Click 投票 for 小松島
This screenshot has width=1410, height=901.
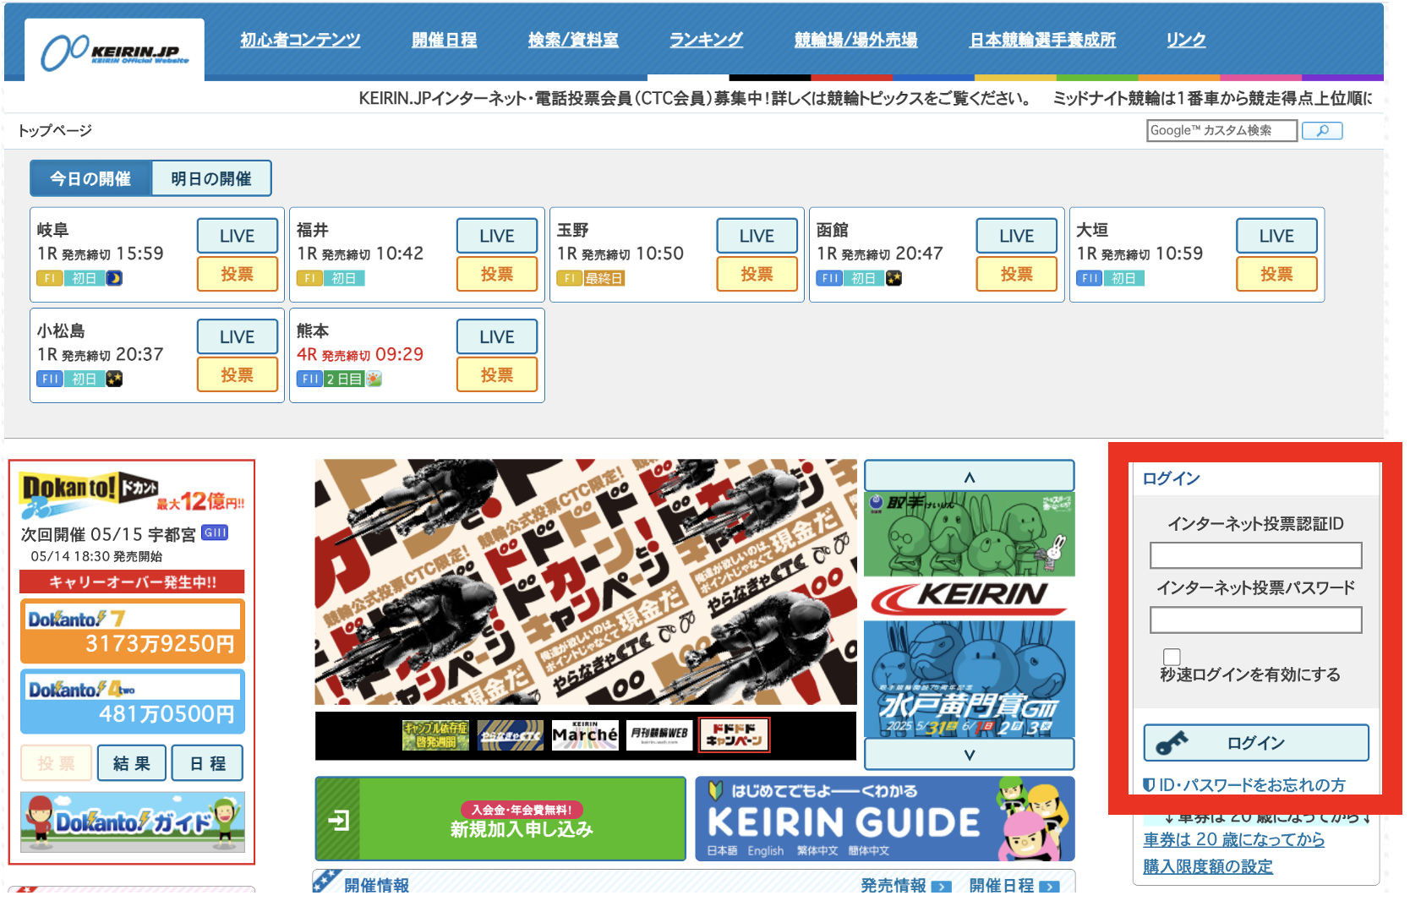pyautogui.click(x=238, y=374)
